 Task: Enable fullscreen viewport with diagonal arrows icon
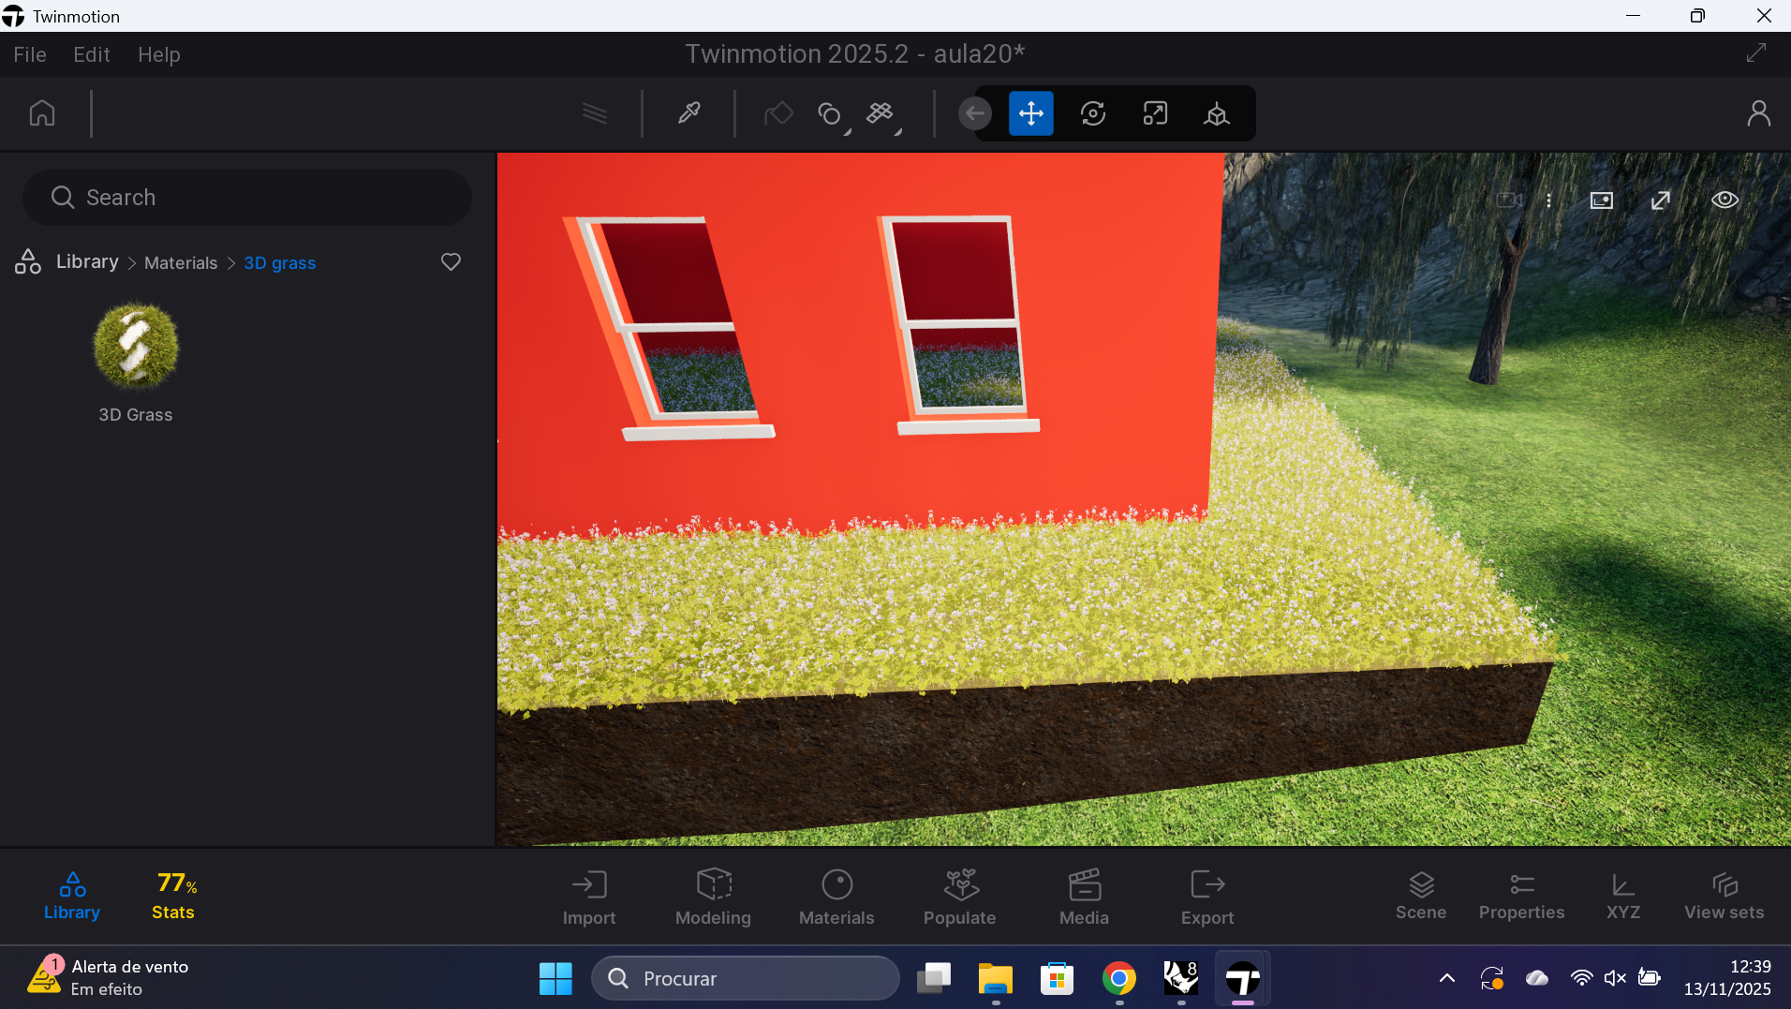click(x=1662, y=200)
